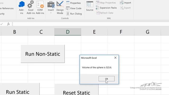The width and height of the screenshot is (169, 95).
Task: Click the Run Non-Static button
Action: click(43, 54)
